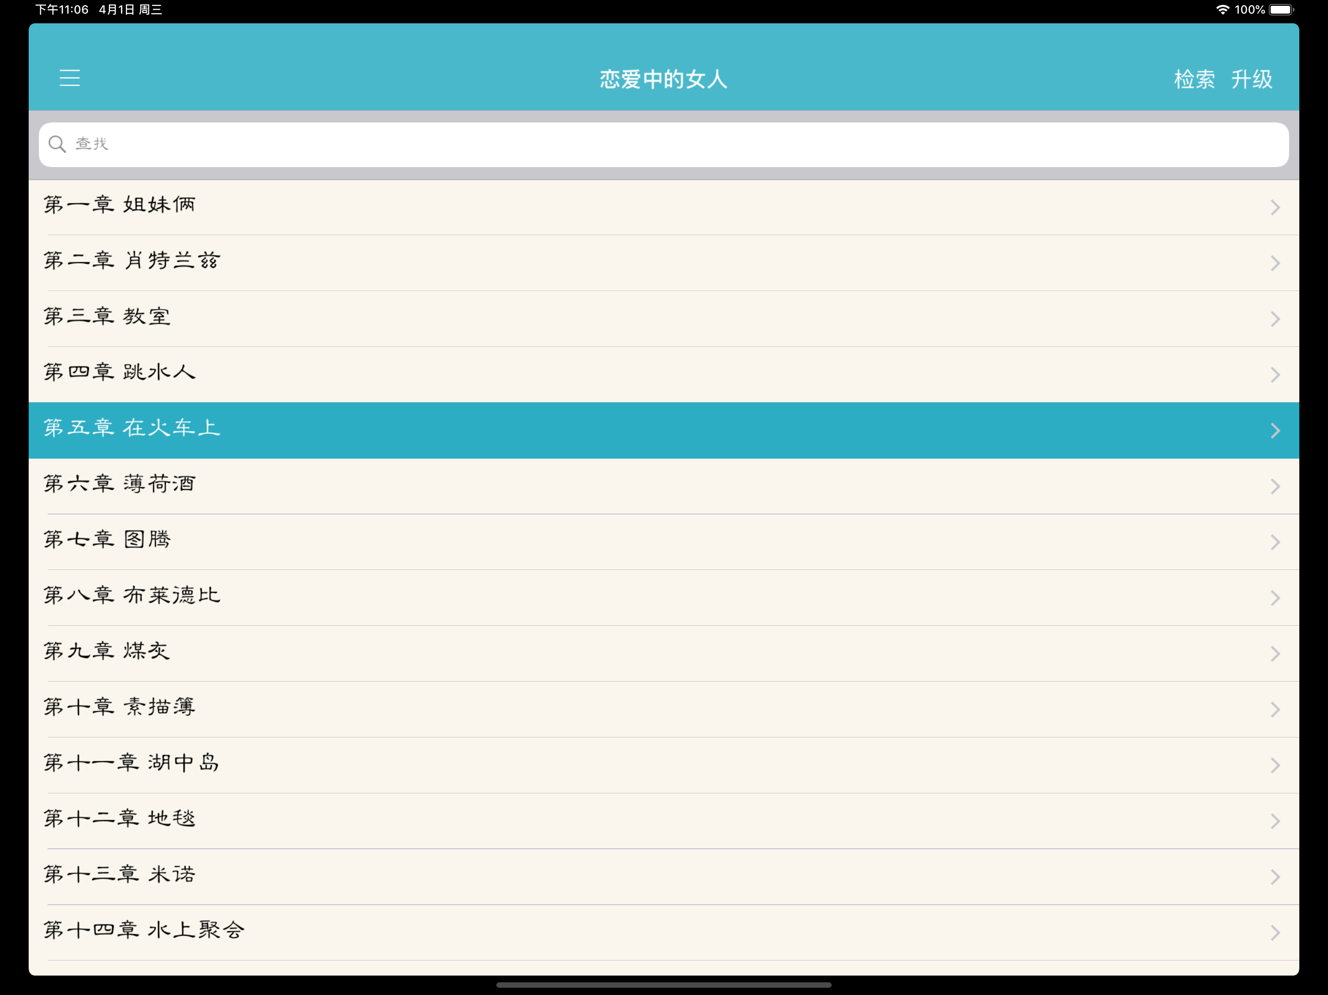Open the hamburger menu icon
This screenshot has width=1328, height=995.
(x=70, y=78)
